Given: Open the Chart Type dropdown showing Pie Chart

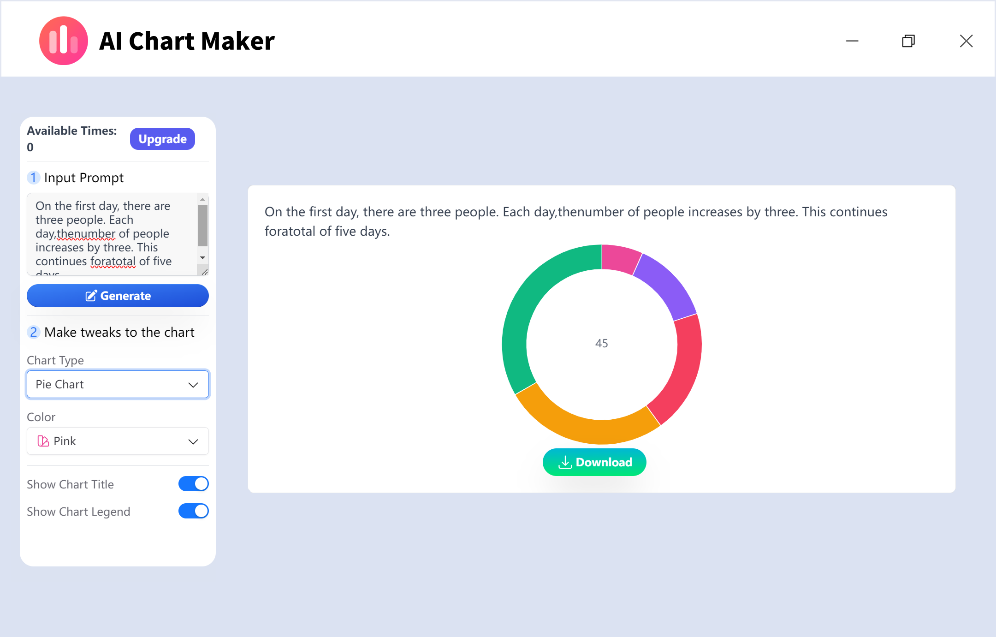Looking at the screenshot, I should (x=118, y=384).
